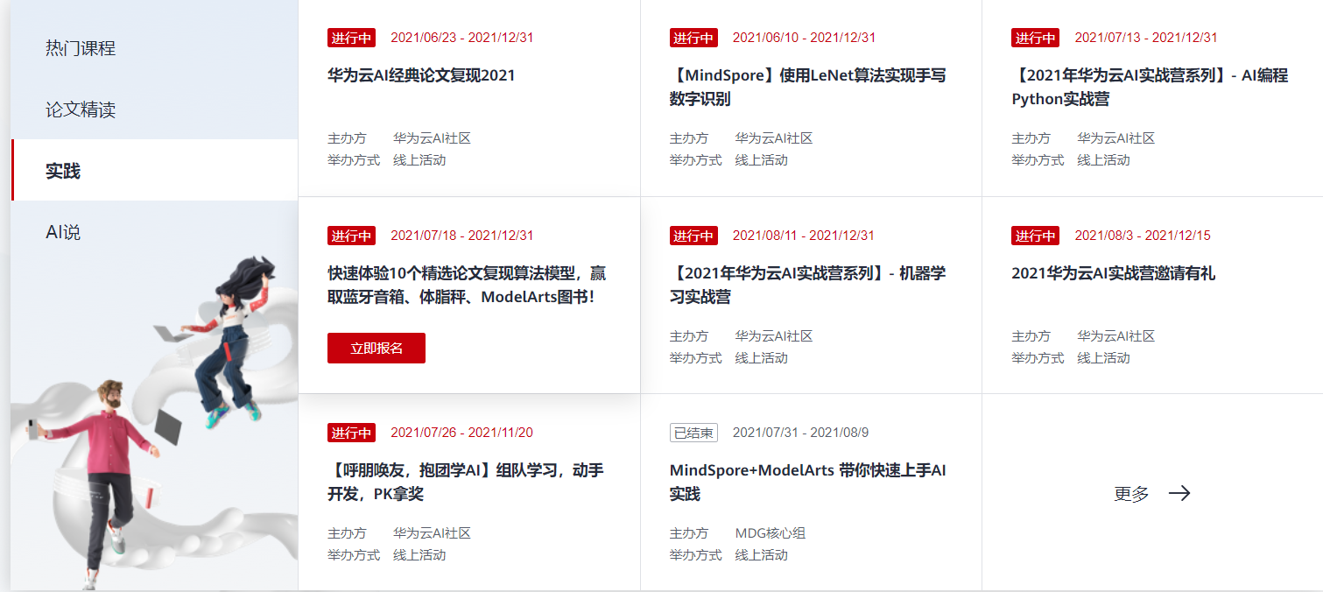This screenshot has height=592, width=1323.
Task: Click 进行中 badge on 快速体验10个 card
Action: point(352,236)
